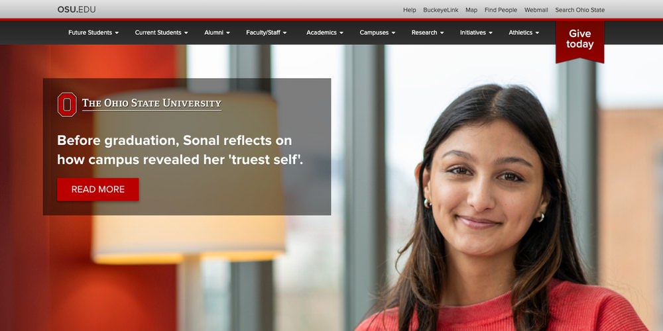Click the Ohio State block O logo
Image resolution: width=663 pixels, height=331 pixels.
(67, 105)
